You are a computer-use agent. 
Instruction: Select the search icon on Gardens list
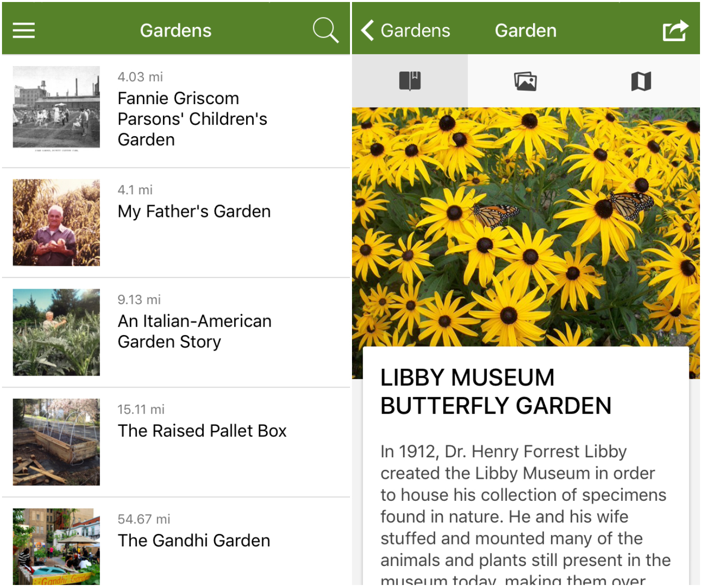click(326, 30)
